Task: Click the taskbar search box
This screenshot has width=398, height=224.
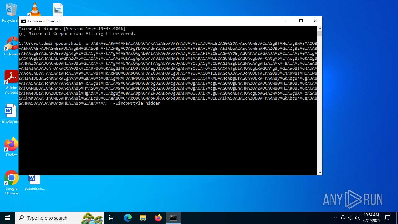Action: (60, 218)
